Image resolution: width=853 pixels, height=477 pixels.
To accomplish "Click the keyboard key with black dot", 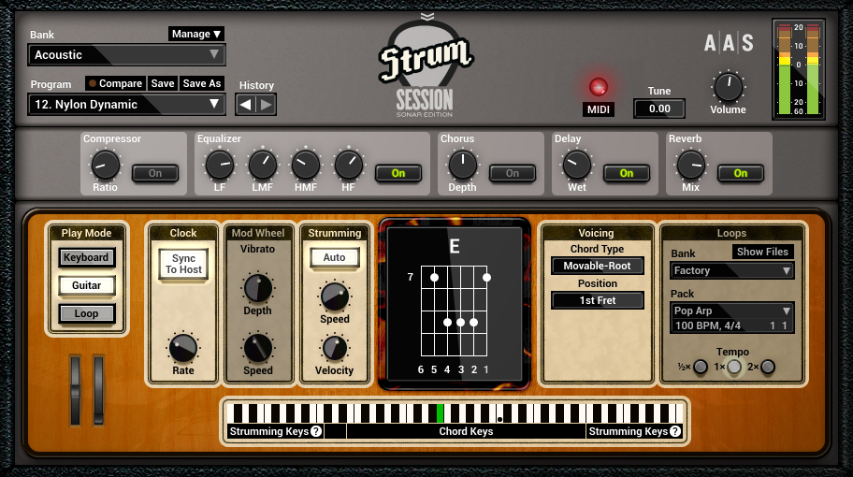I will point(500,416).
